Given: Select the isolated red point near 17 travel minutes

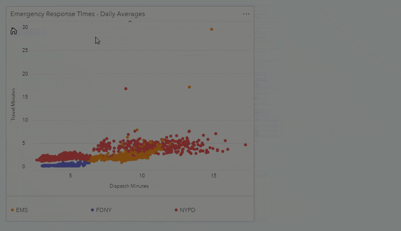Looking at the screenshot, I should coord(126,89).
